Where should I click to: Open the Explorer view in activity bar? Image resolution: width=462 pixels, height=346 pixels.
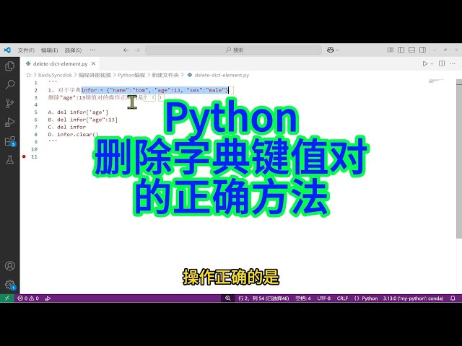(9, 66)
